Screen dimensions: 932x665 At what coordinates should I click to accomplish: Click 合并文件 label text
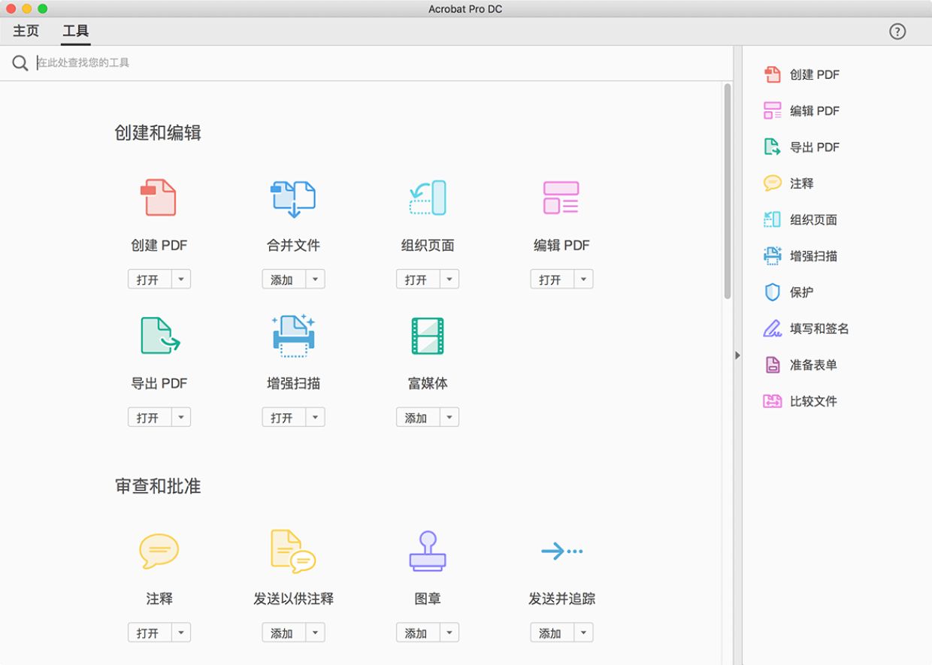pyautogui.click(x=293, y=245)
